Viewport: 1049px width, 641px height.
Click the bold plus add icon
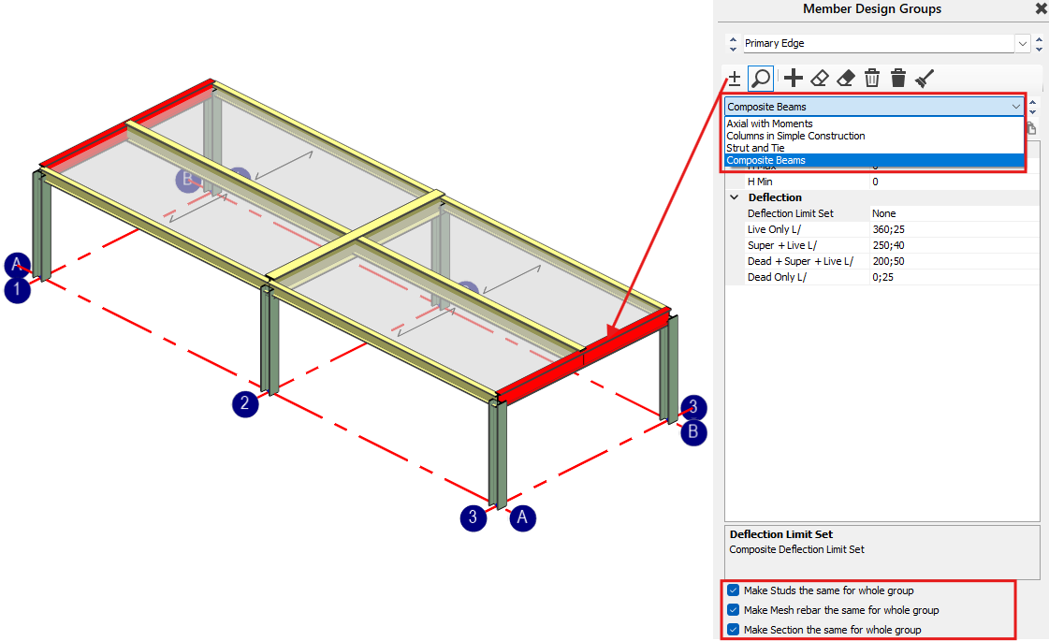click(794, 79)
